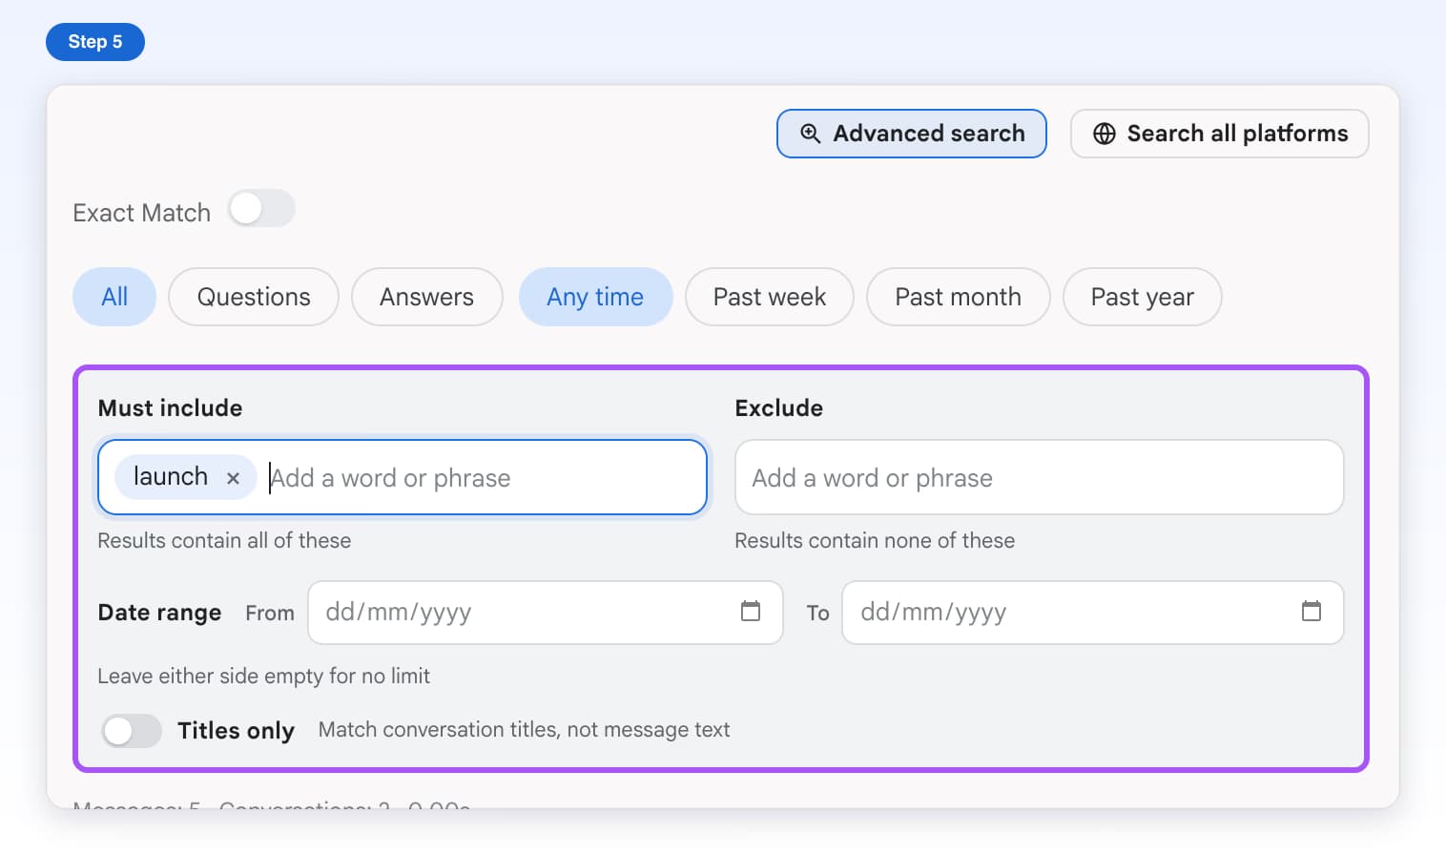
Task: Click the Must include heading
Action: click(171, 408)
